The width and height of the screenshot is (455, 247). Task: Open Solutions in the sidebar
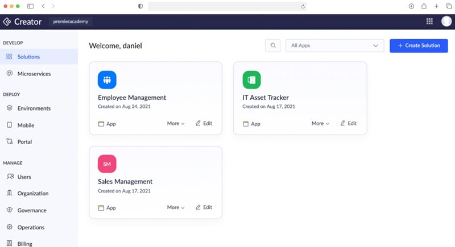coord(39,56)
